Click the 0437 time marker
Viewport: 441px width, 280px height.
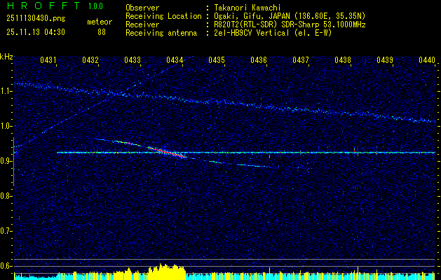pos(301,60)
